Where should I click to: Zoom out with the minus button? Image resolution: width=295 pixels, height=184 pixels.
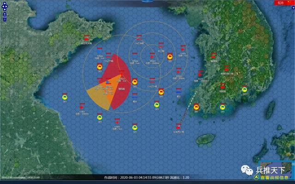[5, 20]
